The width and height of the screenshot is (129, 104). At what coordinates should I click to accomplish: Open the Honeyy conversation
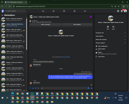pyautogui.click(x=13, y=74)
